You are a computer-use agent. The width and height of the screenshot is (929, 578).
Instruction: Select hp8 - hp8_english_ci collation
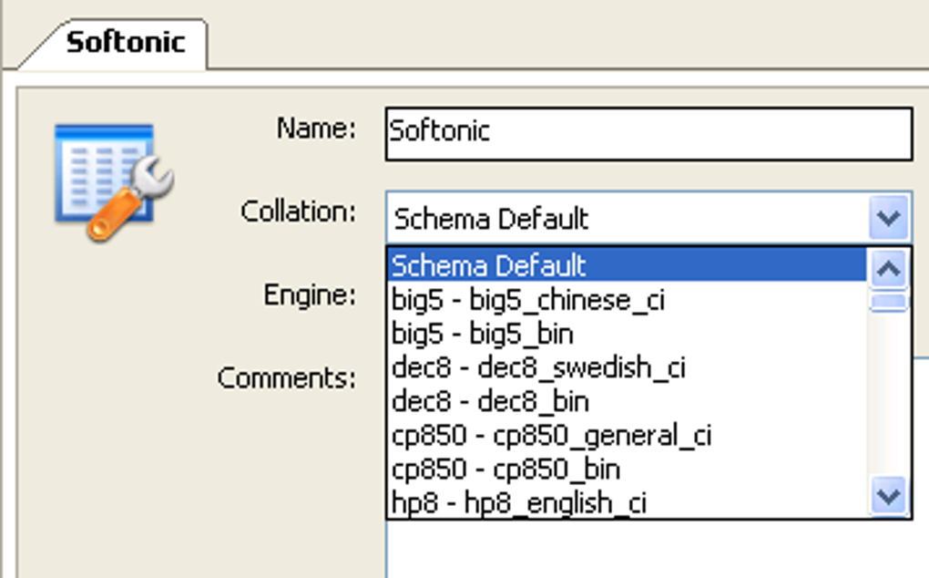627,502
